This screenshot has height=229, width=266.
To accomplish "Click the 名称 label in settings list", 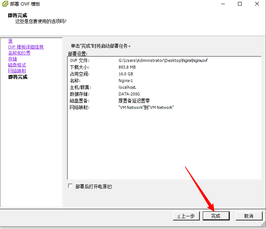I will [75, 81].
